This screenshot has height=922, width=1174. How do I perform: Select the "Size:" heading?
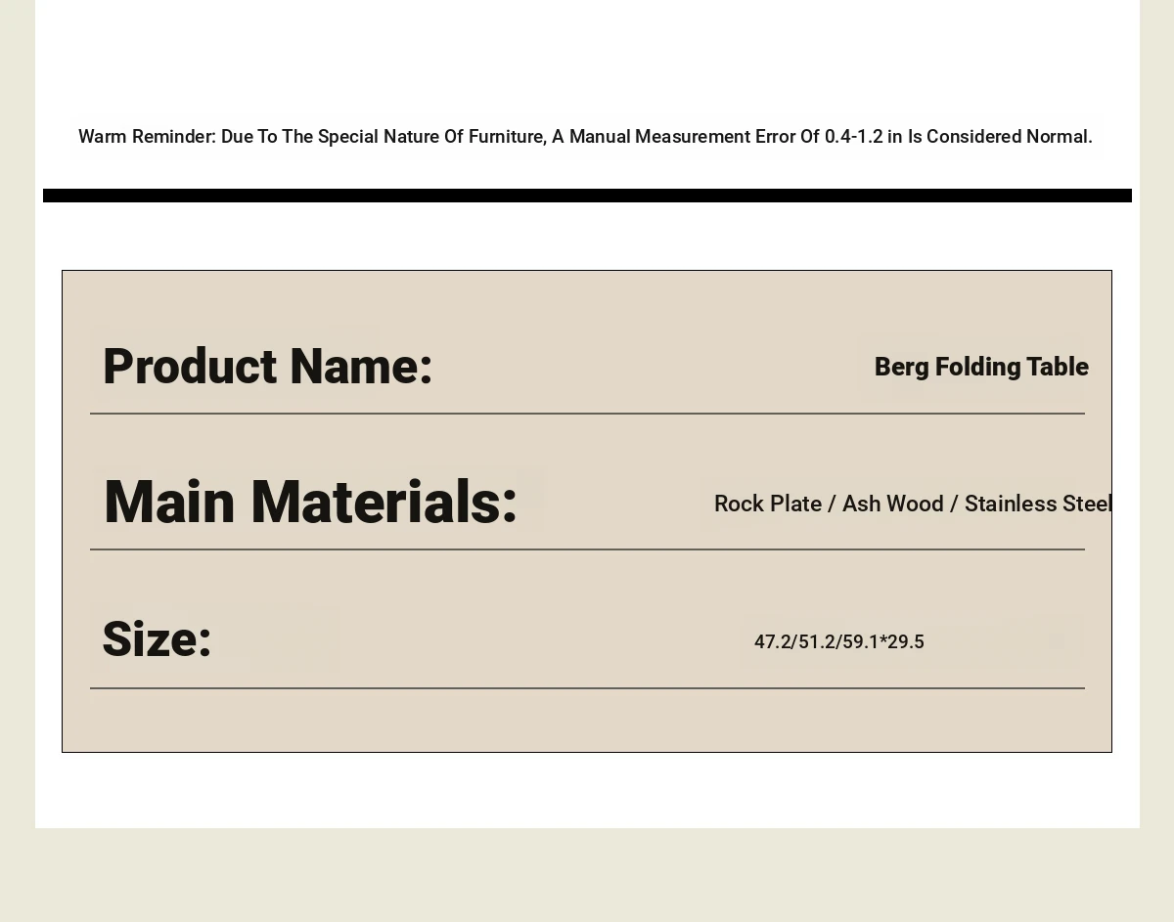click(157, 639)
